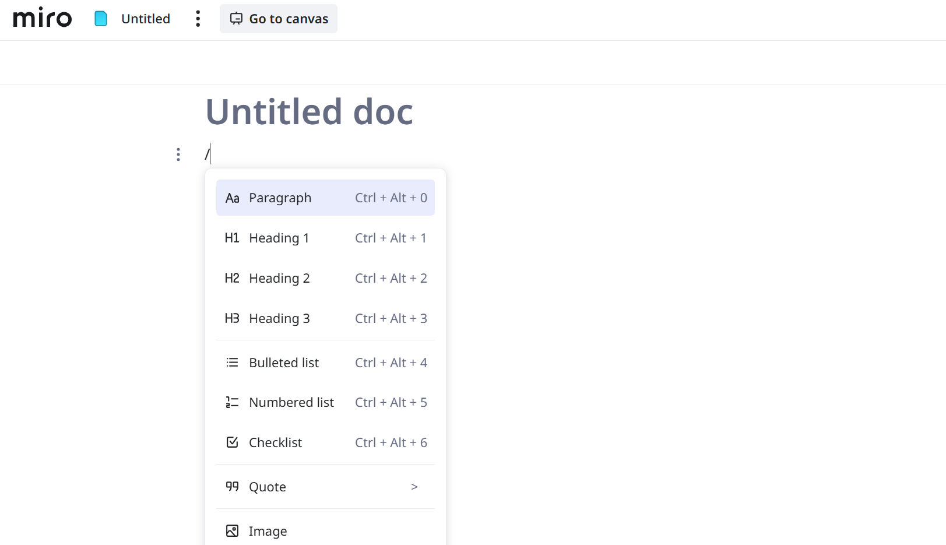946x545 pixels.
Task: Click the Checklist checkbox icon
Action: coord(232,442)
